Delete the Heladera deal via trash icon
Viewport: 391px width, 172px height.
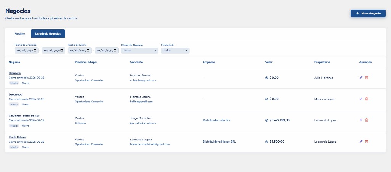[367, 78]
